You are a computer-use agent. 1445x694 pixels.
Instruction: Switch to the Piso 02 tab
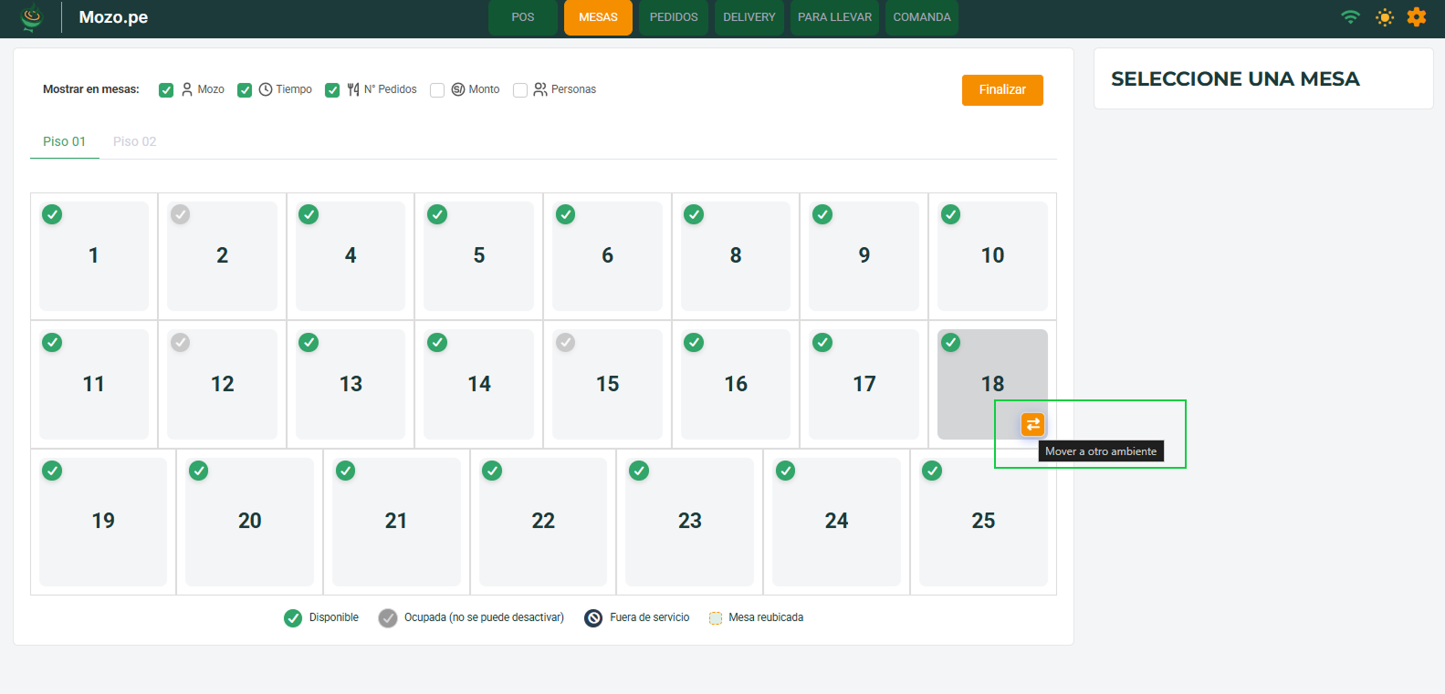tap(134, 141)
